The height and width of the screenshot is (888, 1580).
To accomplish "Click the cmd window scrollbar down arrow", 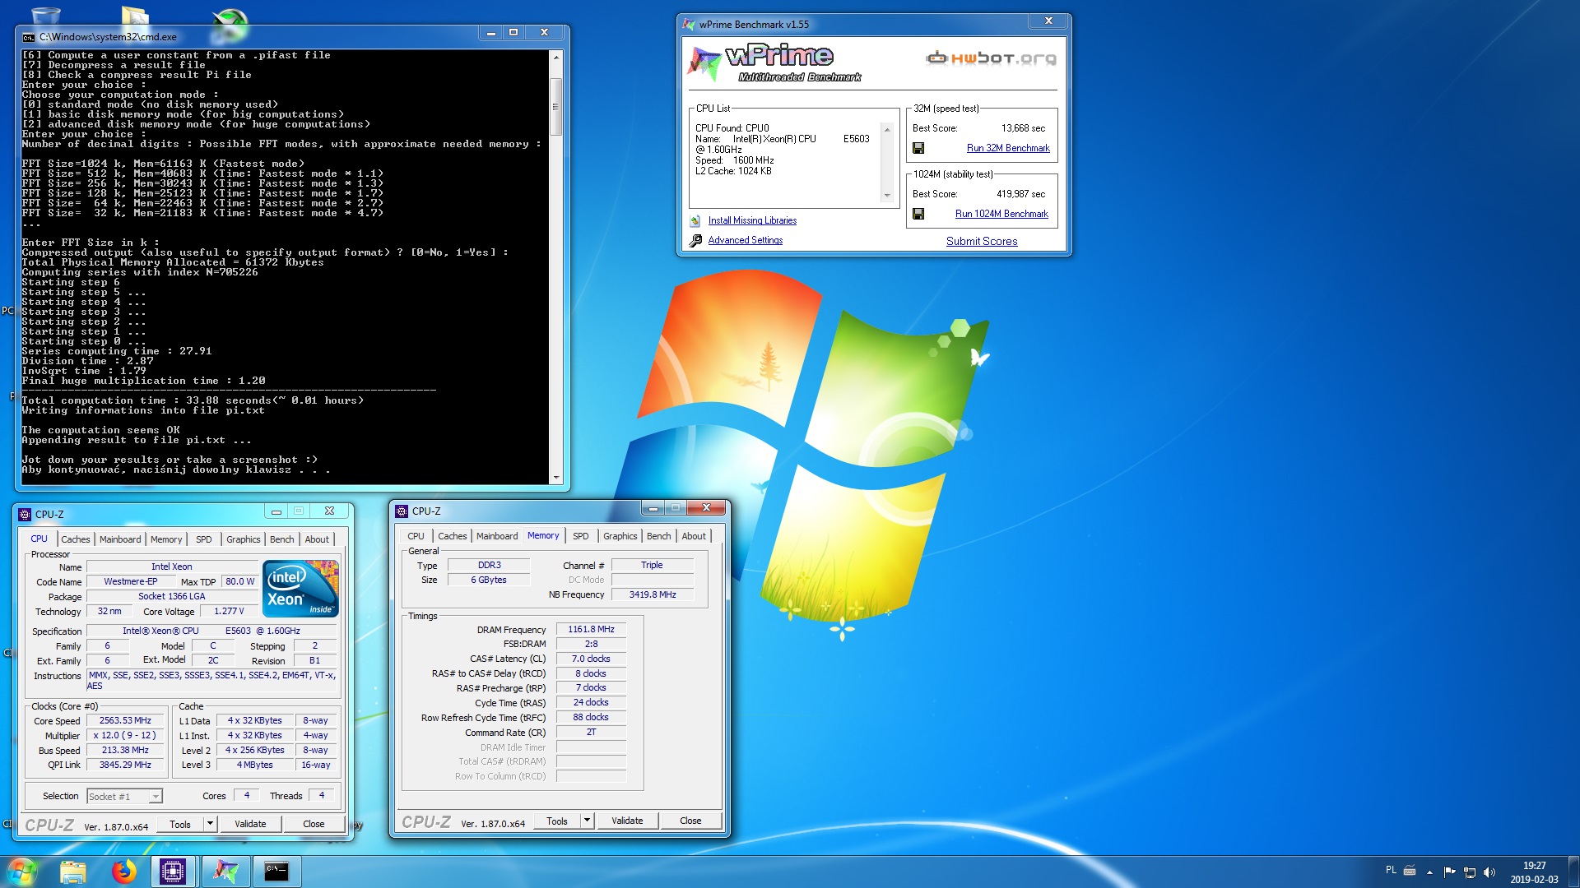I will coord(556,477).
